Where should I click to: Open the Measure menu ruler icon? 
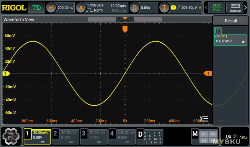coord(235,8)
